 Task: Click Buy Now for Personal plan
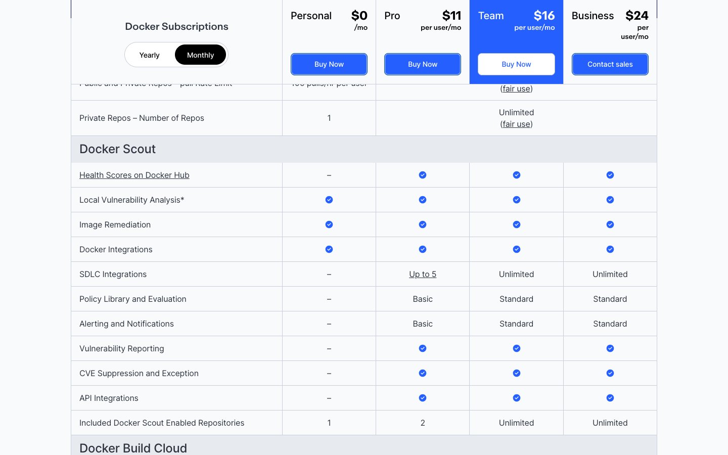click(x=329, y=64)
